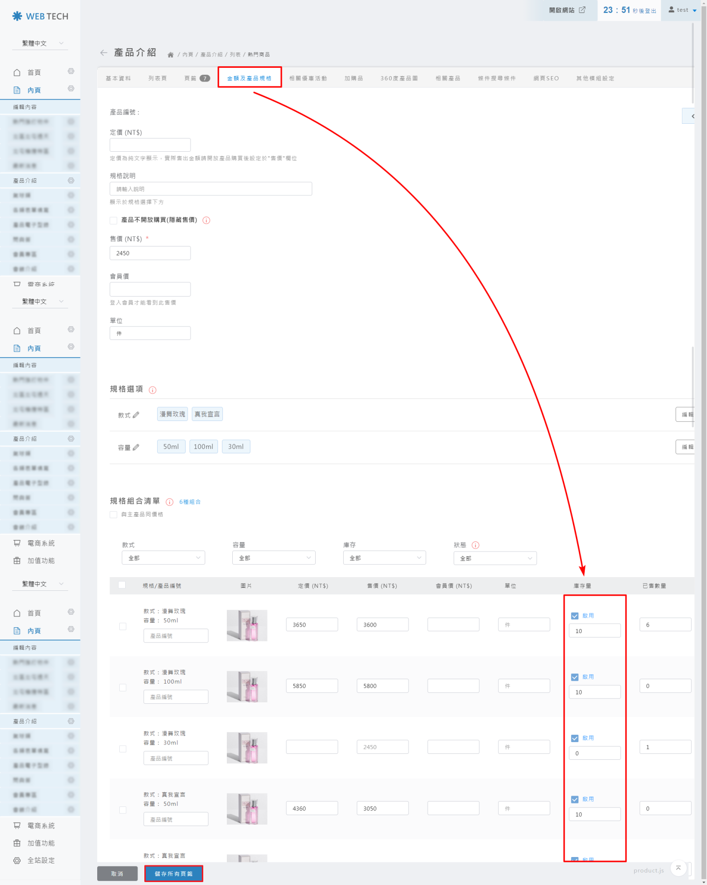Click the pencil icon next to 款式

pyautogui.click(x=136, y=415)
